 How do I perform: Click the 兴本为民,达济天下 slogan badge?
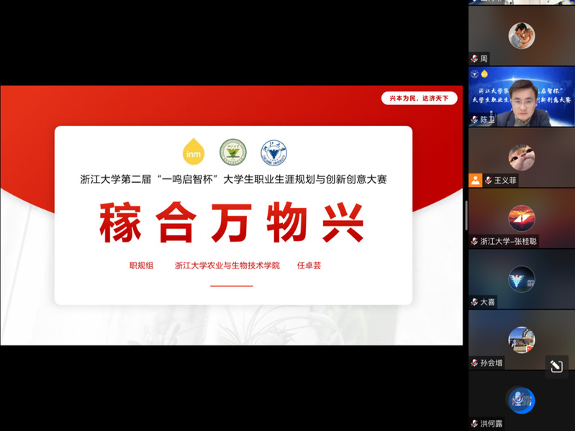pyautogui.click(x=419, y=99)
